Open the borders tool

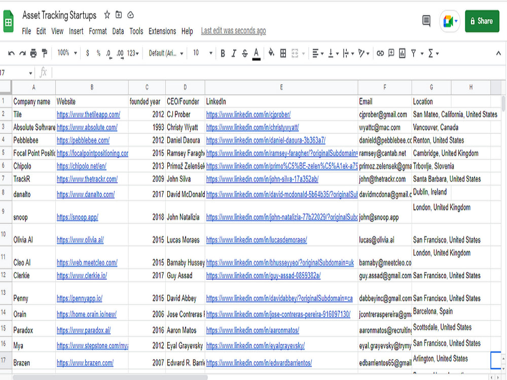pyautogui.click(x=283, y=53)
